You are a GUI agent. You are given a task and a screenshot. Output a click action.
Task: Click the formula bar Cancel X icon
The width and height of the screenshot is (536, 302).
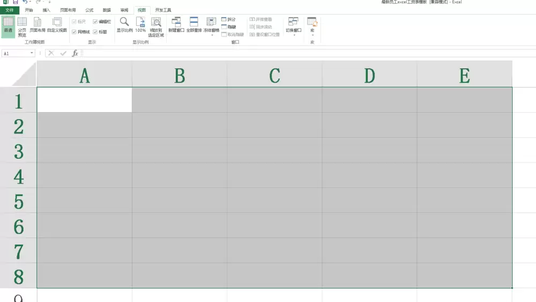(x=51, y=53)
